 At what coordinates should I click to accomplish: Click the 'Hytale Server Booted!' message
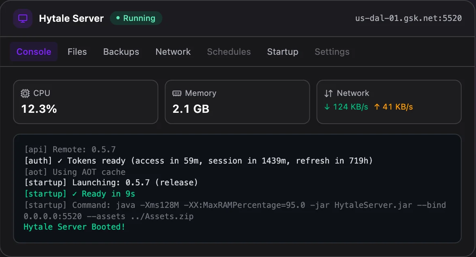point(74,227)
